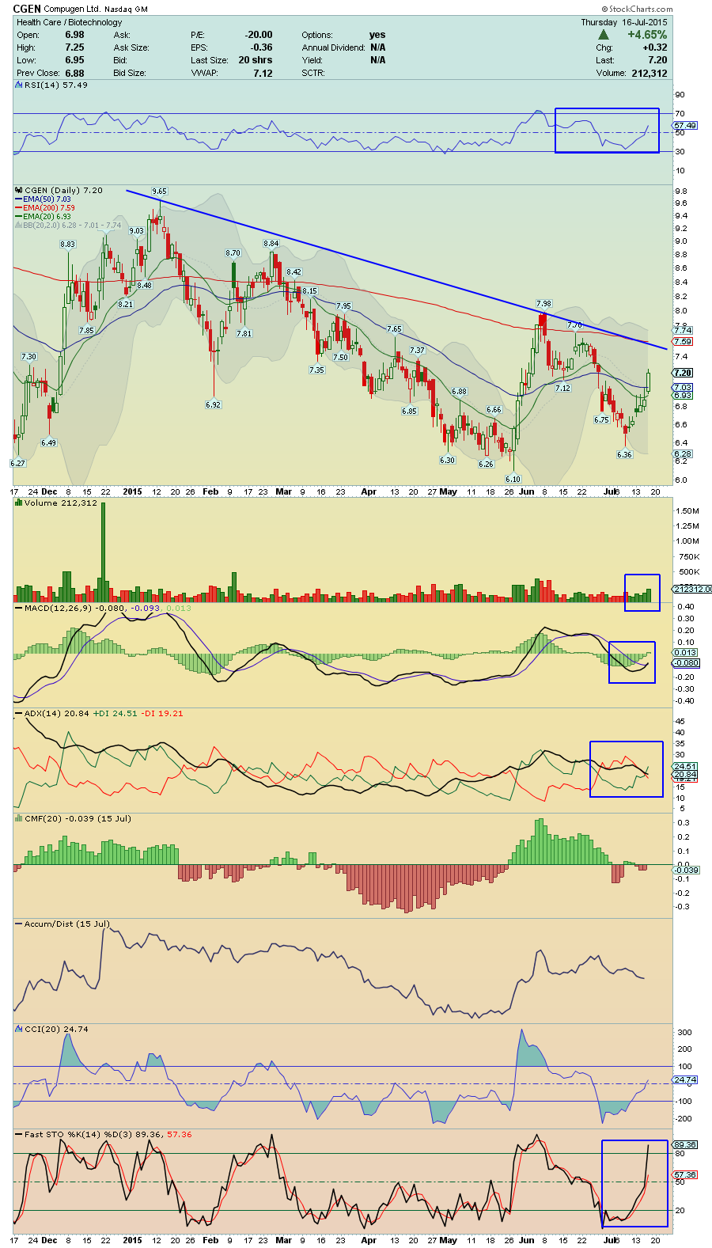Click the date 'Thursday 16-Jul-2015'

click(624, 22)
